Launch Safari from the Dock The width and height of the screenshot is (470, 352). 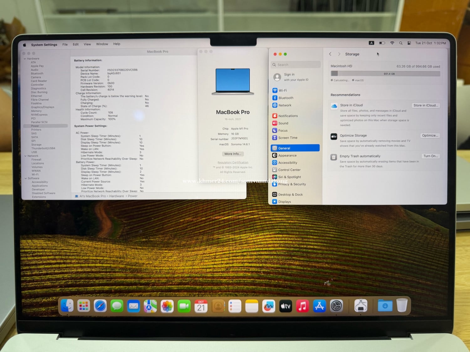(x=100, y=306)
